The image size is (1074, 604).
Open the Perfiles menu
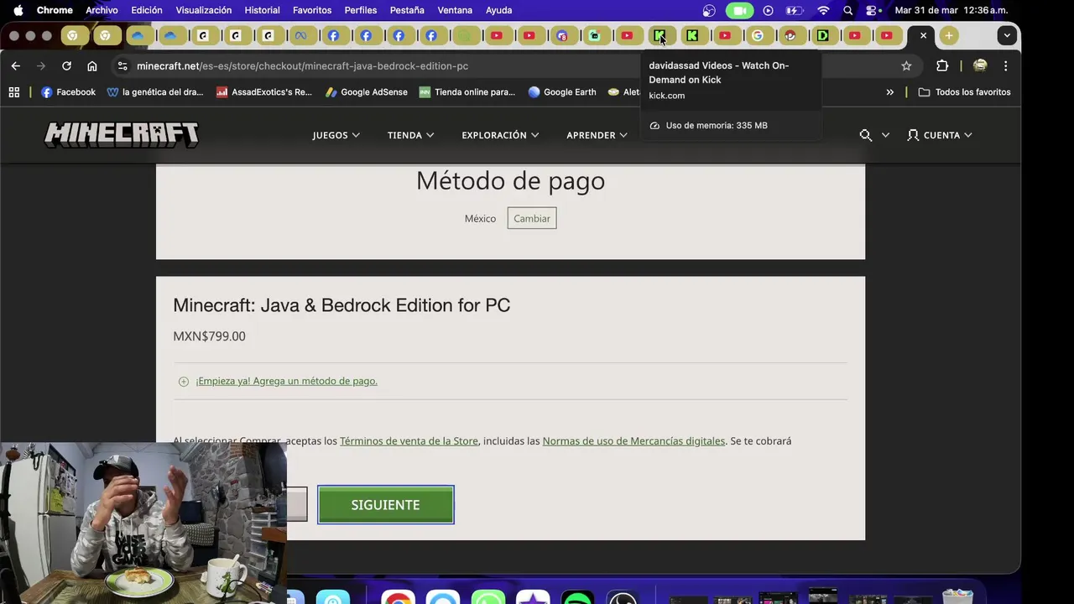(361, 10)
